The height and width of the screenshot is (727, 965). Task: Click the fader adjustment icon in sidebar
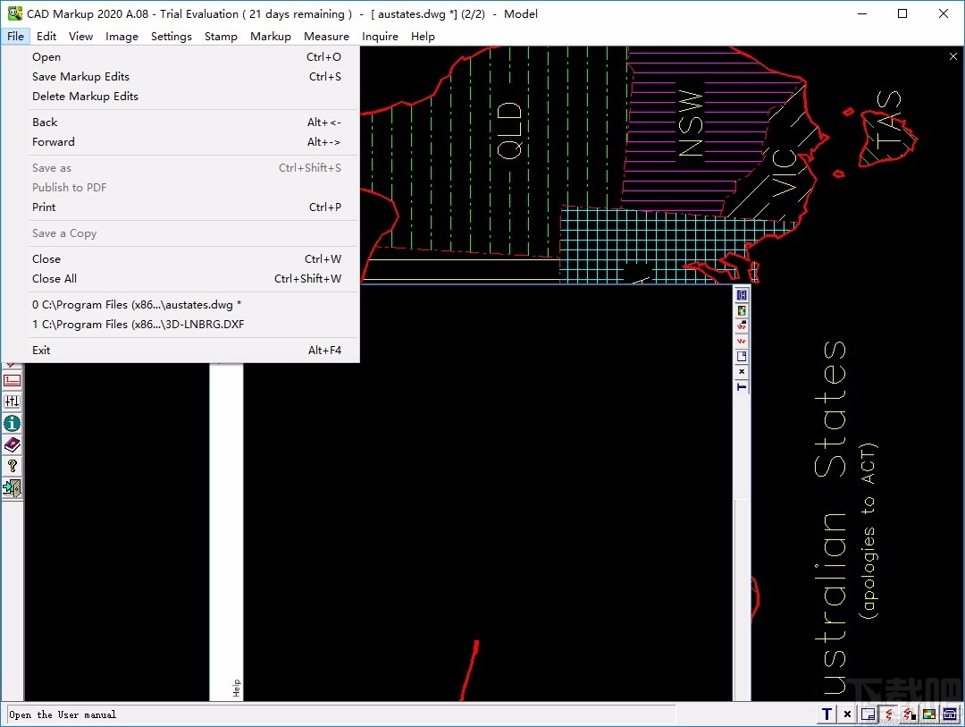click(x=12, y=400)
